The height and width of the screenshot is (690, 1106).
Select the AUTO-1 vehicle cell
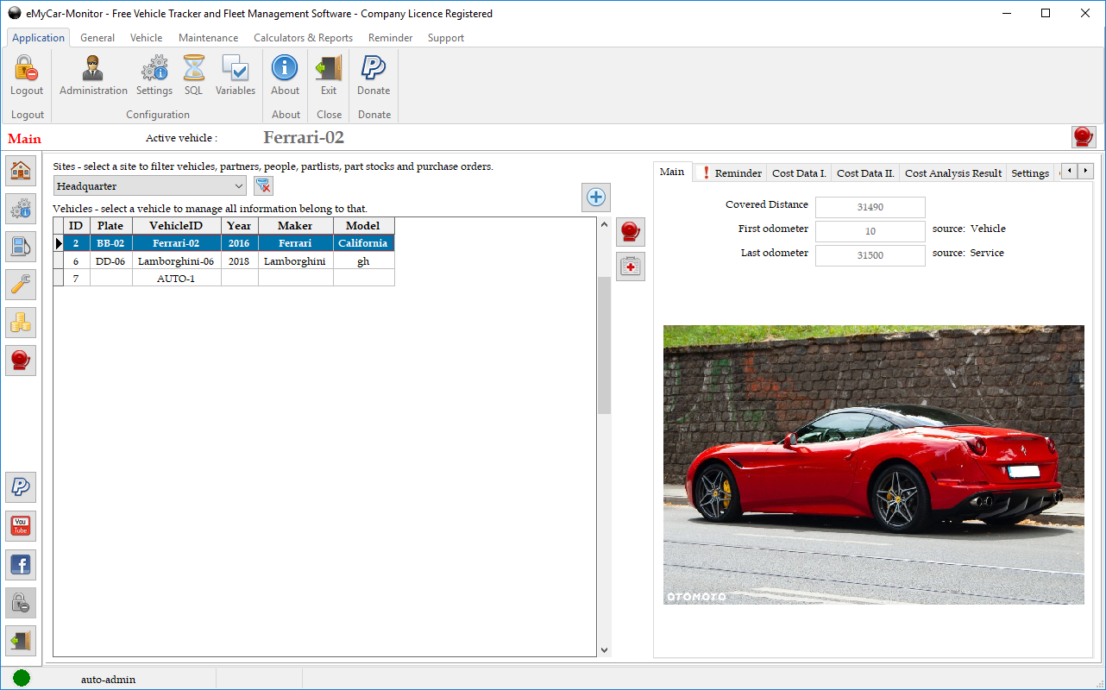click(x=176, y=278)
